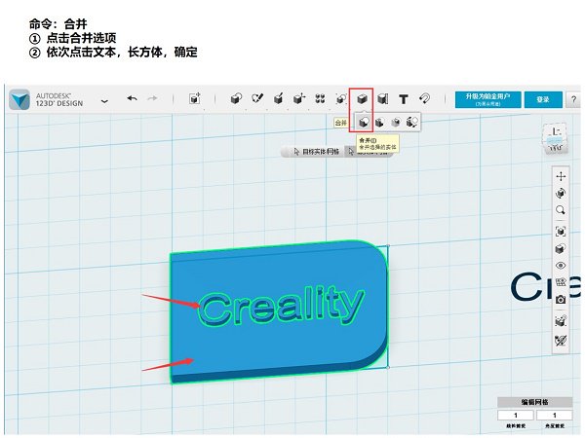
Task: Open the help question mark button
Action: (x=573, y=100)
